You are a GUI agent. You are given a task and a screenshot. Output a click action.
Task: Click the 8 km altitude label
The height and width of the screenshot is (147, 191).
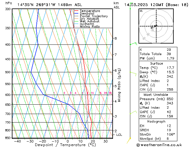pyautogui.click(x=116, y=38)
